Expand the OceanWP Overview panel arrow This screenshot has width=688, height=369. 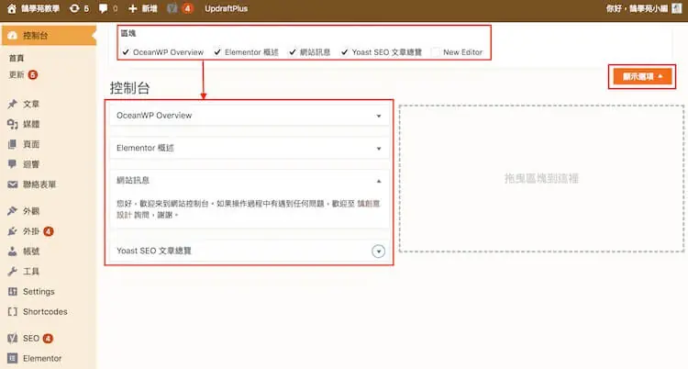(379, 116)
